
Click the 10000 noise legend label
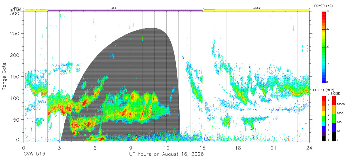coord(341,104)
